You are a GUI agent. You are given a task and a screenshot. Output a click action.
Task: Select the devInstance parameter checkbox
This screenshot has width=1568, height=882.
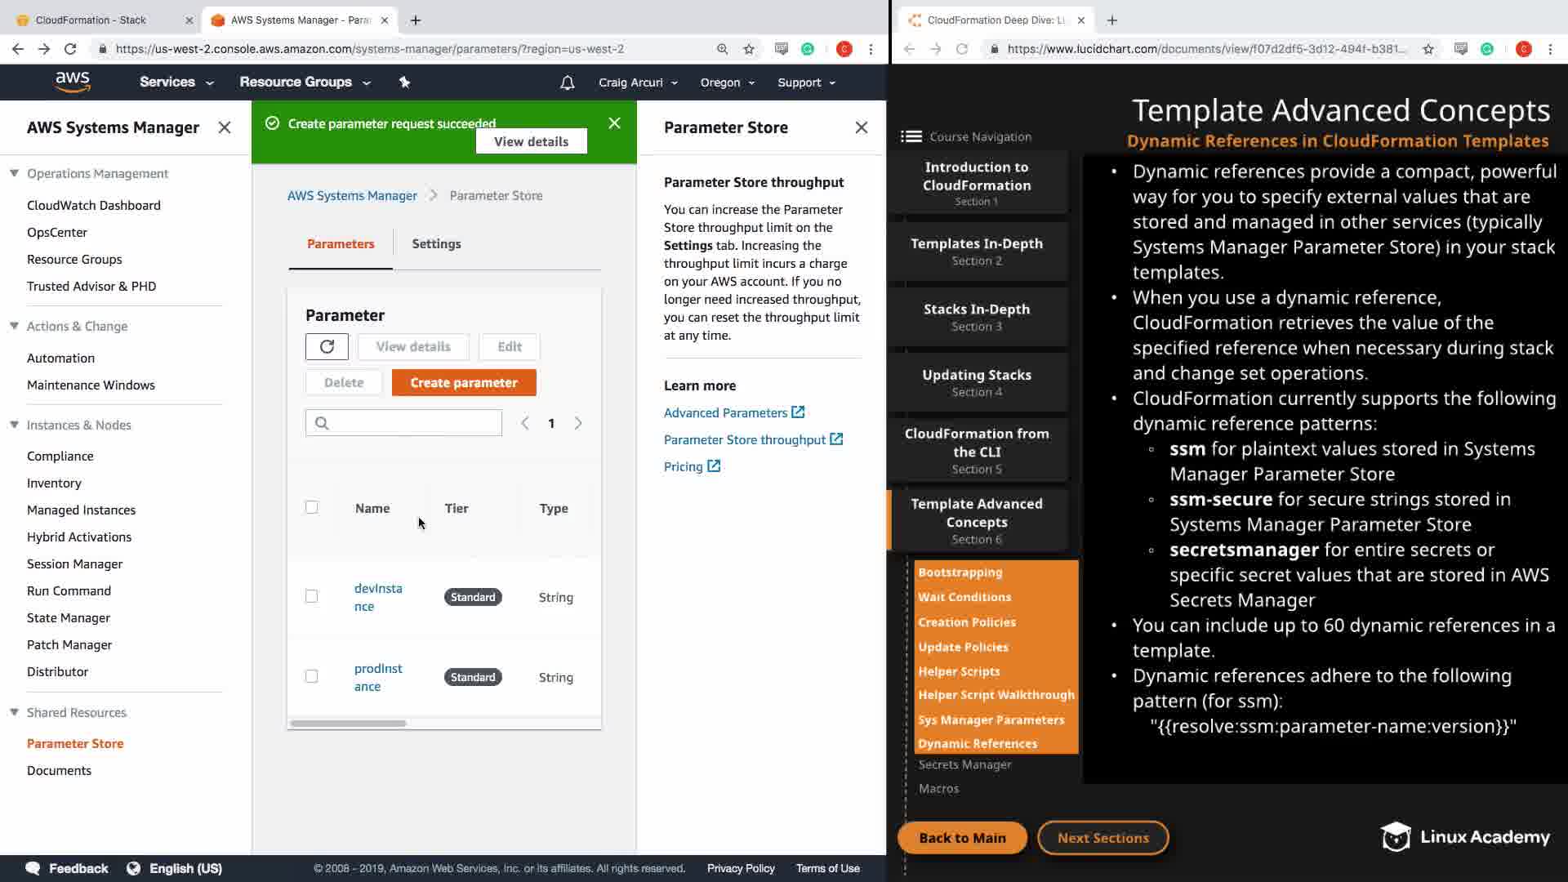311,596
